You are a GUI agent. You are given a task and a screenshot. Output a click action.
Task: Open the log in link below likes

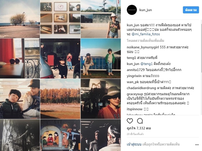pos(134,144)
